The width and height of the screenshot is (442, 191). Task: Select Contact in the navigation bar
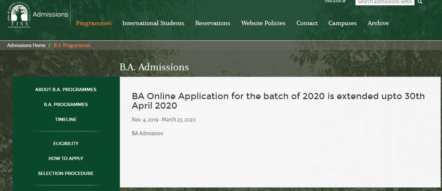click(307, 23)
